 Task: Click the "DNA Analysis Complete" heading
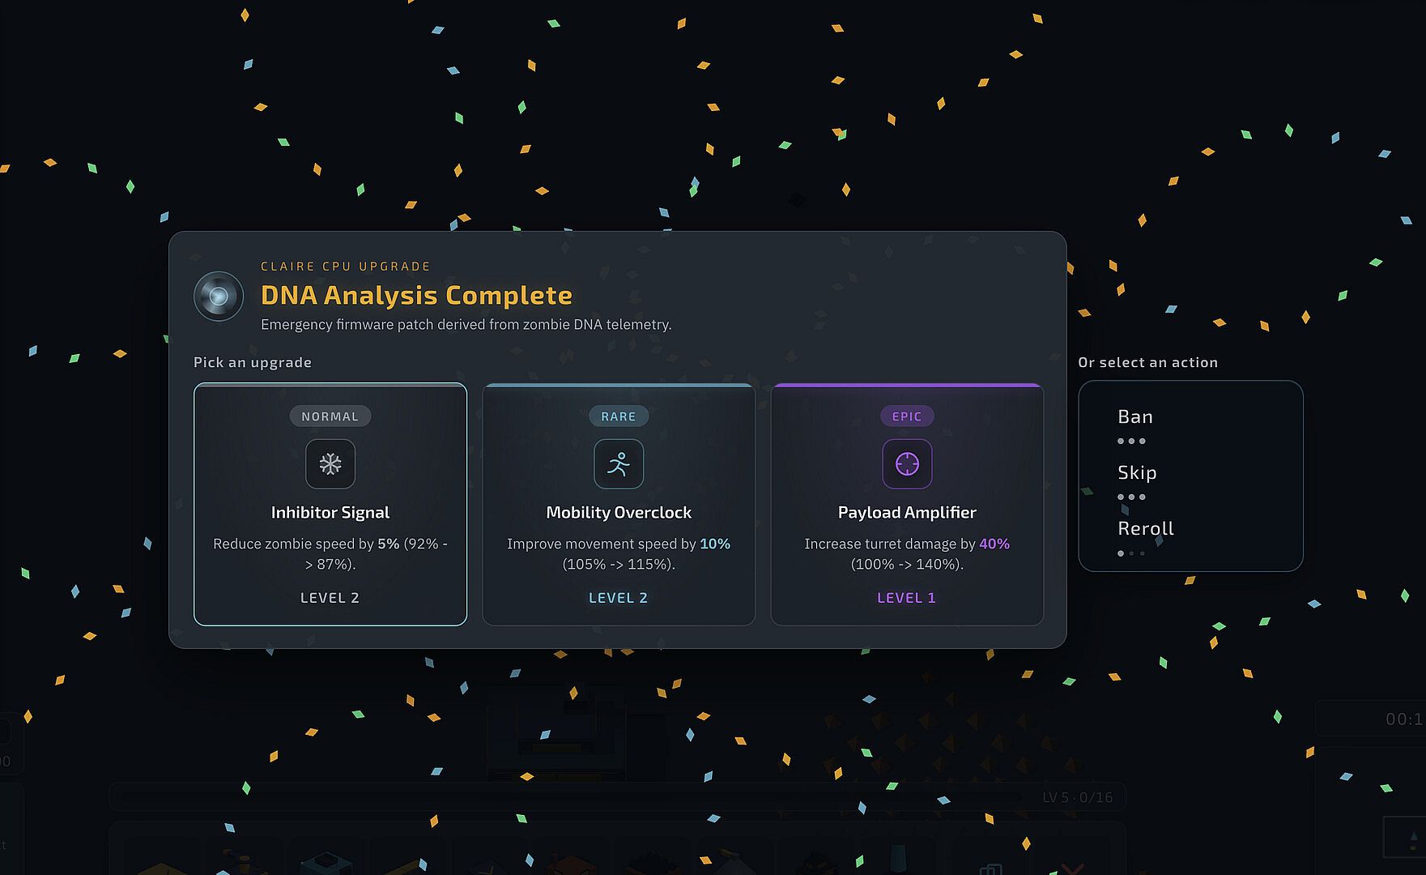pos(416,295)
